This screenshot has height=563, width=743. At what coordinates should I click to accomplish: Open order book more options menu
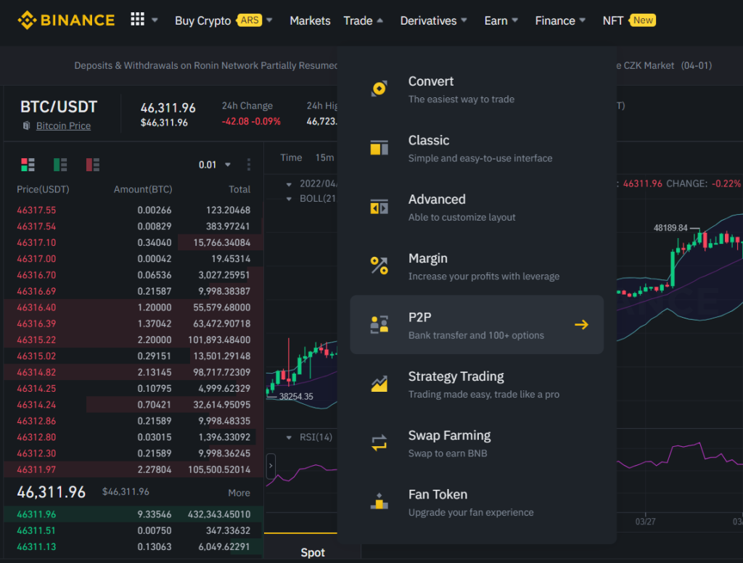249,165
